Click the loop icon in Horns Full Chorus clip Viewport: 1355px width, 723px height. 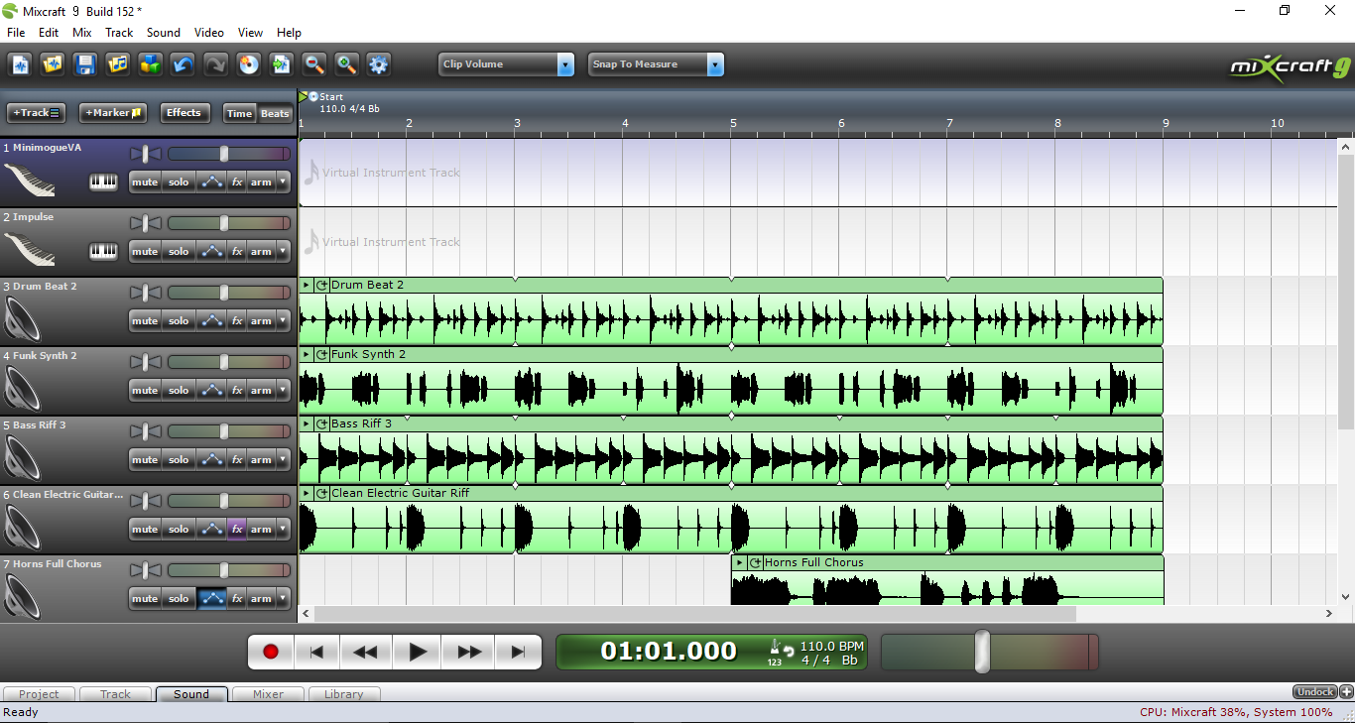tap(755, 562)
